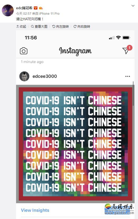Open the Instagram camera icon
The image size is (138, 219).
point(24,51)
